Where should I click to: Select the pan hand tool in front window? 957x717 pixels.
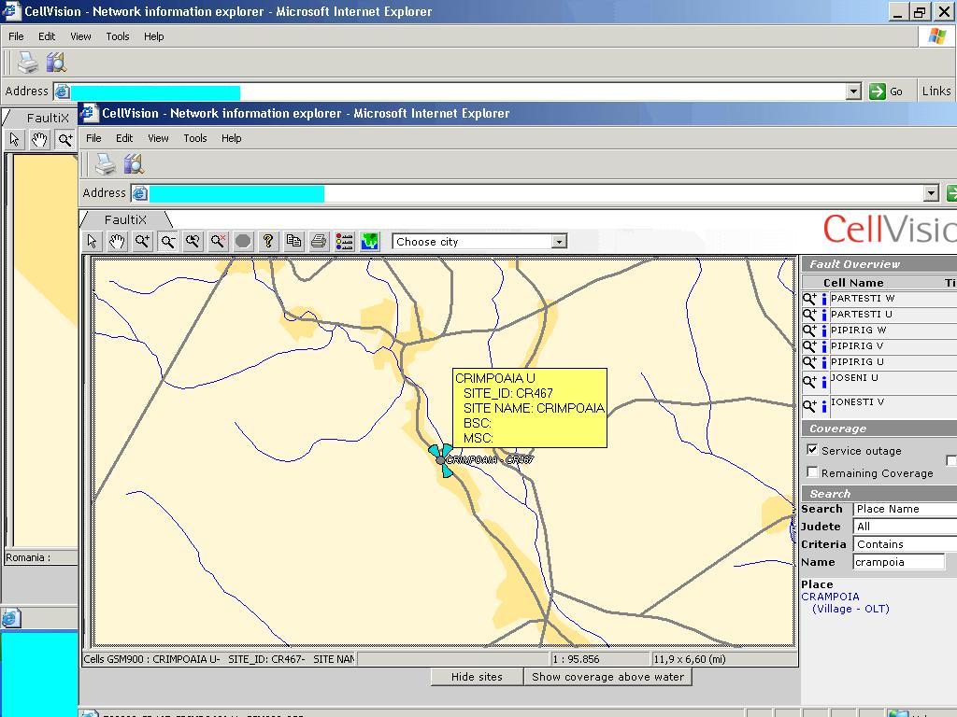[x=117, y=242]
